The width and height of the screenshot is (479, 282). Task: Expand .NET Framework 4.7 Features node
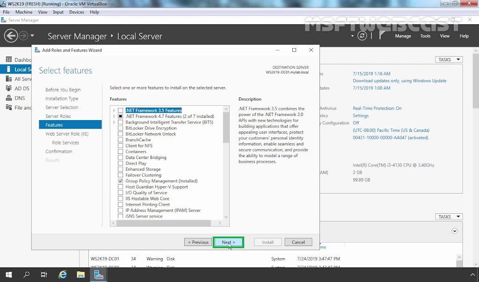114,116
